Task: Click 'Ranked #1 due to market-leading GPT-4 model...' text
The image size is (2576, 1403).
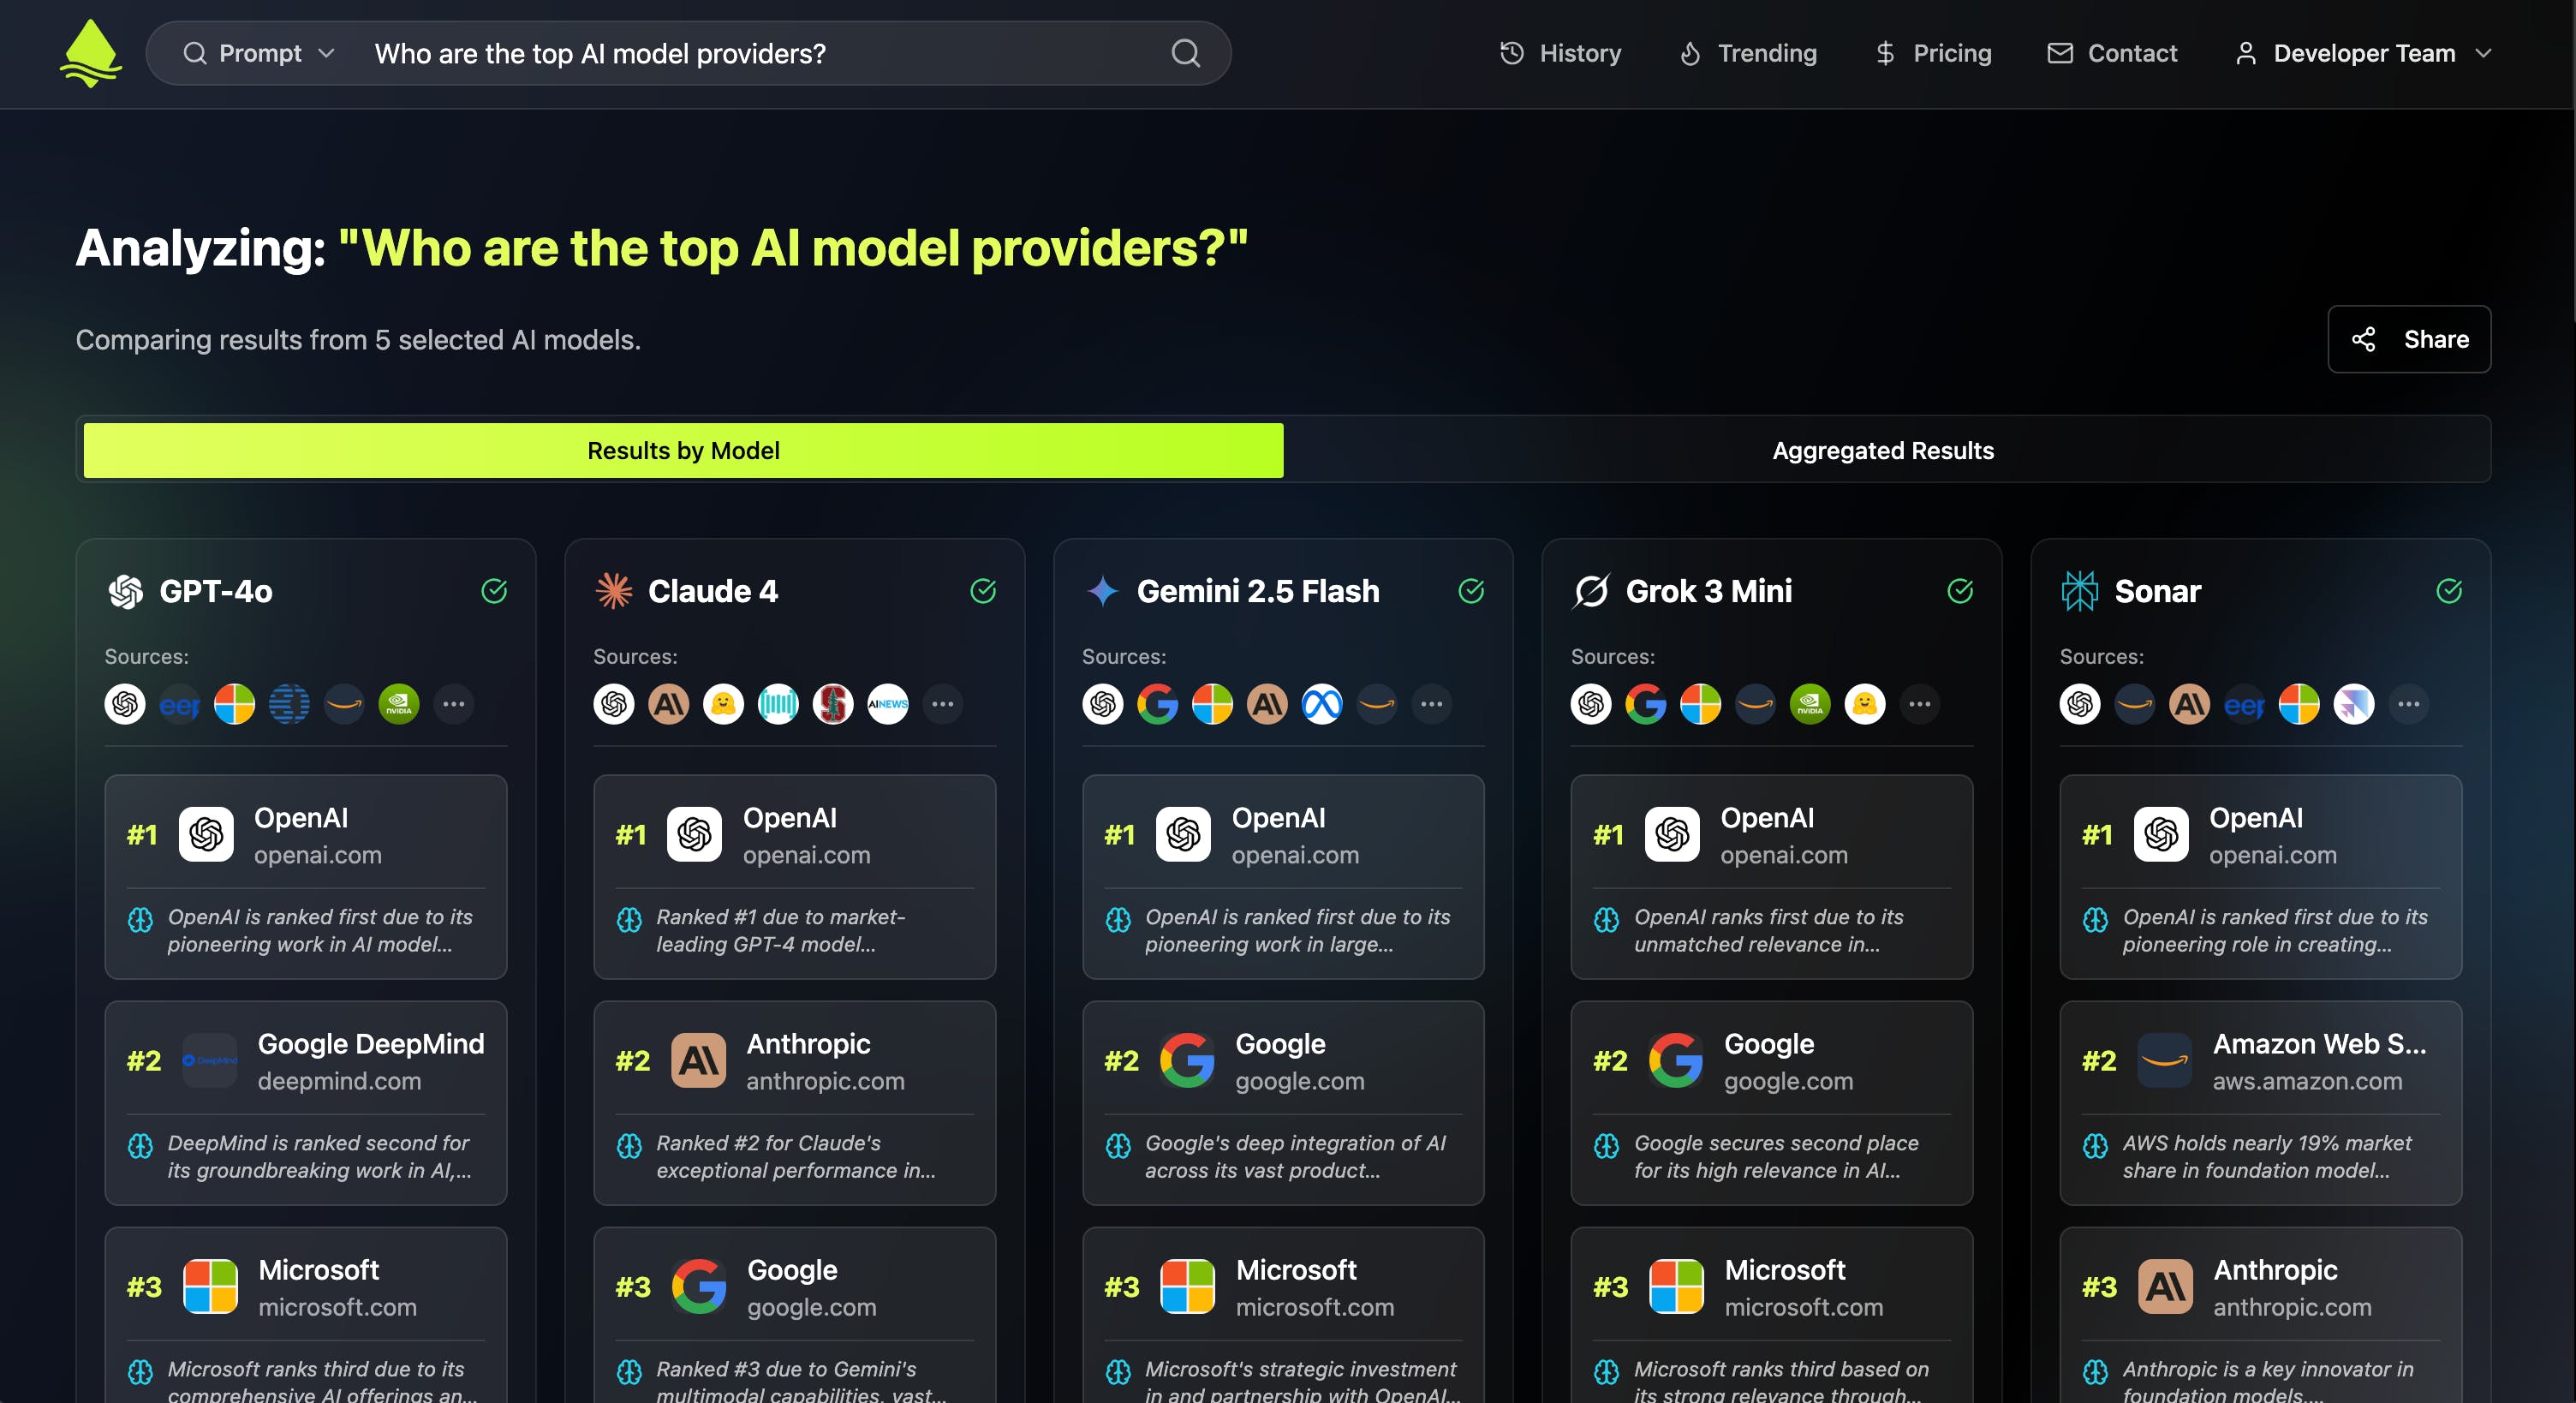Action: [x=781, y=930]
